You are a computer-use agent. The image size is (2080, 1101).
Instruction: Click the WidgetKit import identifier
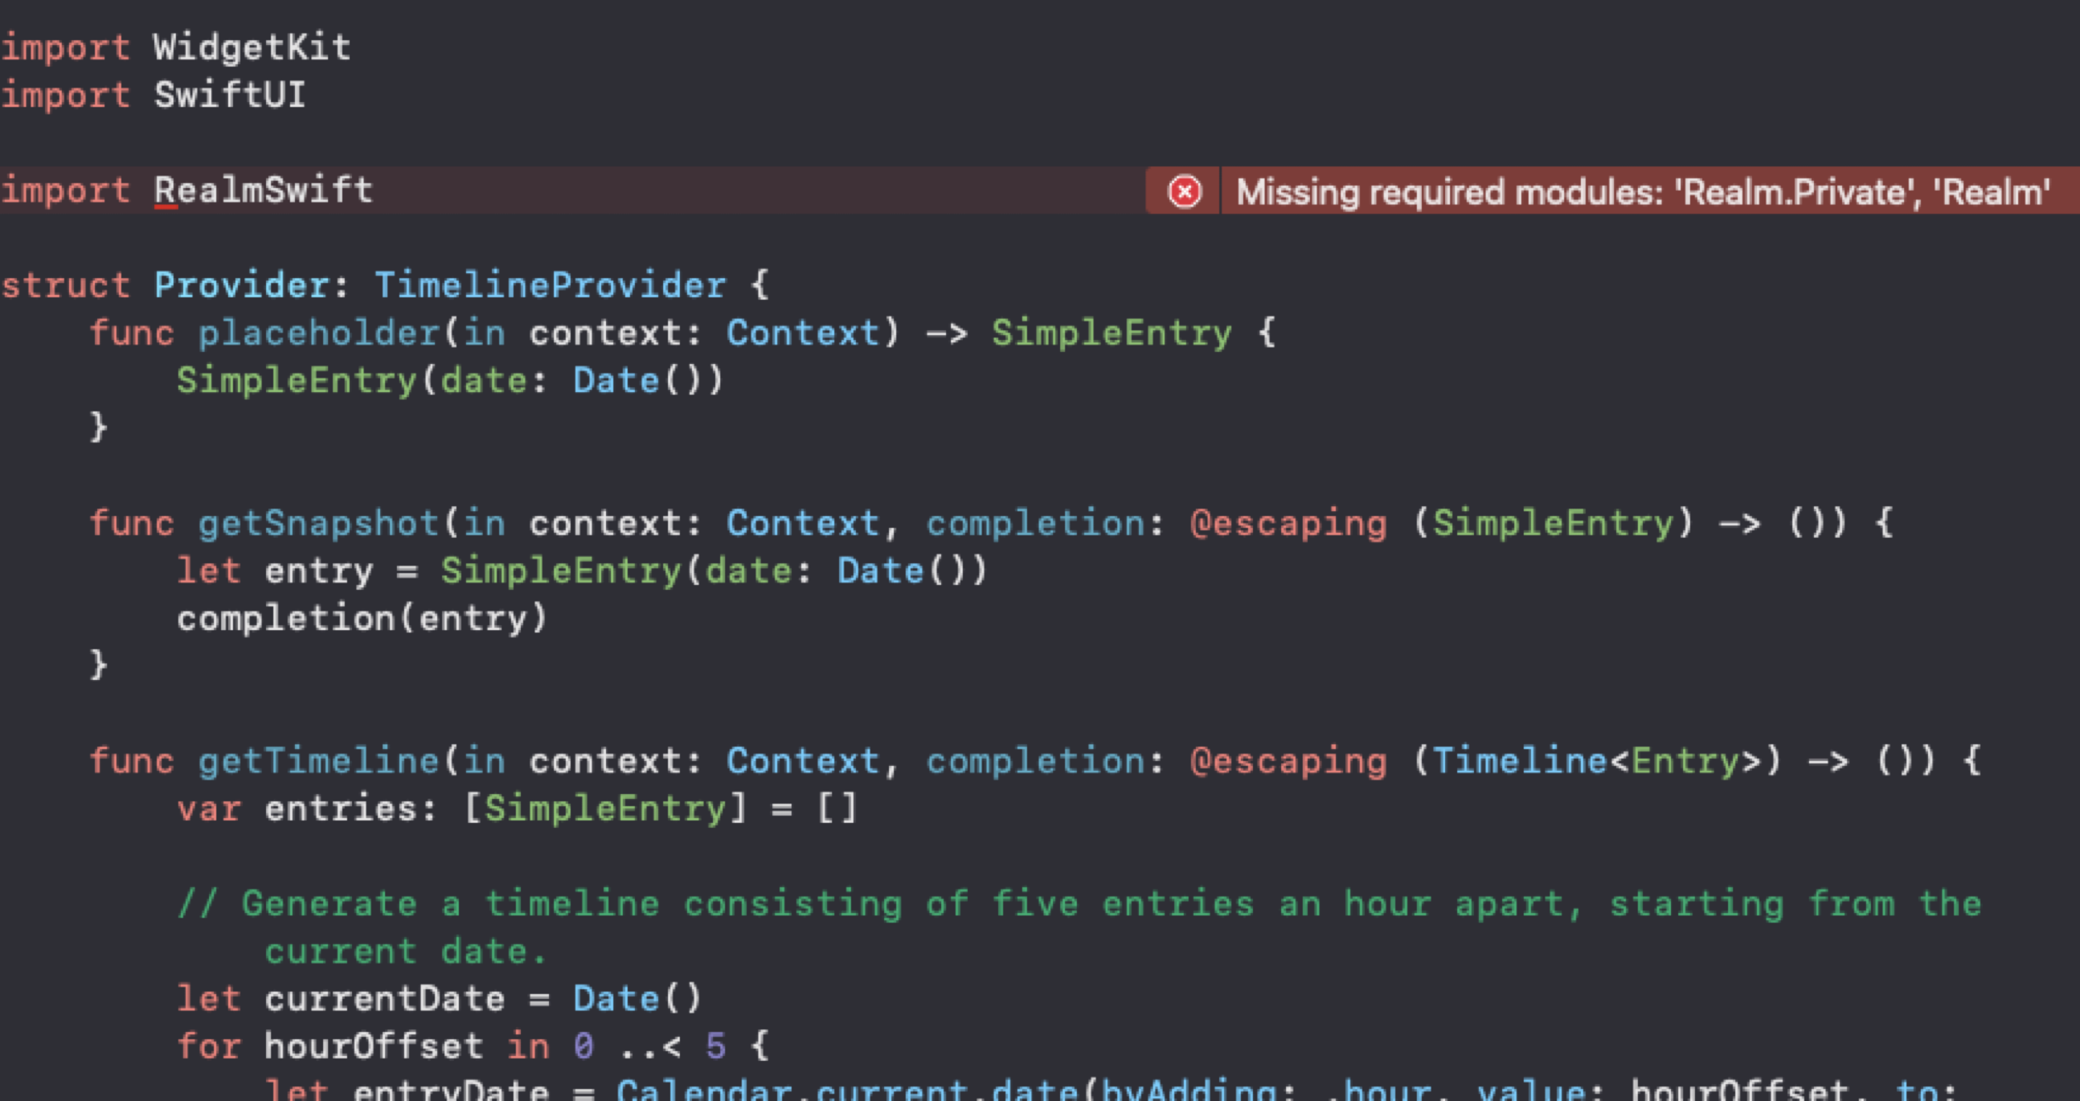252,47
